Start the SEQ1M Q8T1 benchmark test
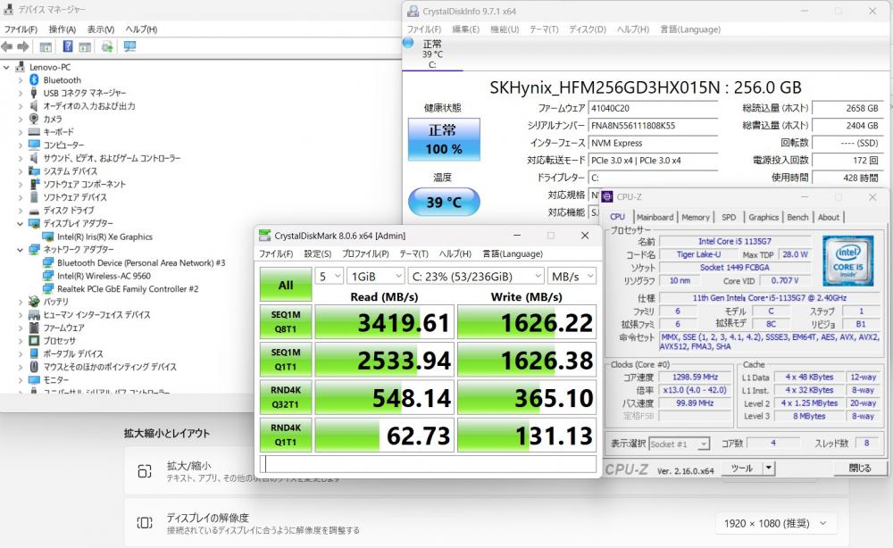 tap(286, 322)
